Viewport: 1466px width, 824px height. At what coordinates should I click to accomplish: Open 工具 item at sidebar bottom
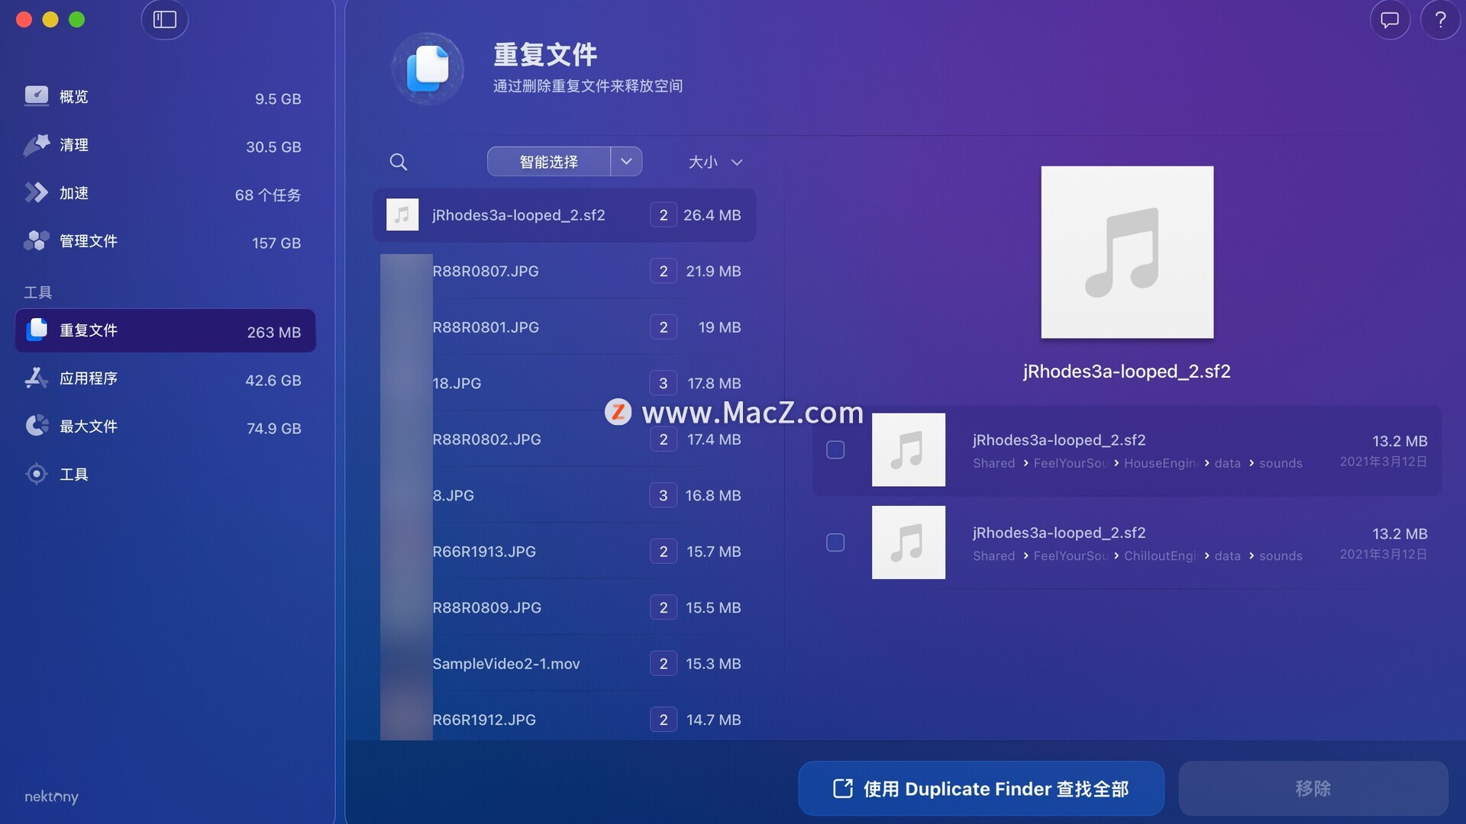click(74, 475)
